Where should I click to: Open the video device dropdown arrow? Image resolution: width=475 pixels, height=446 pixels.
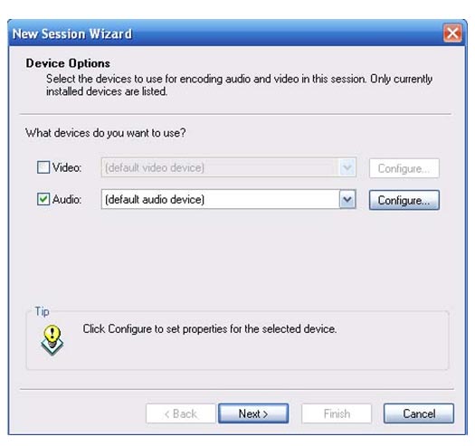347,167
